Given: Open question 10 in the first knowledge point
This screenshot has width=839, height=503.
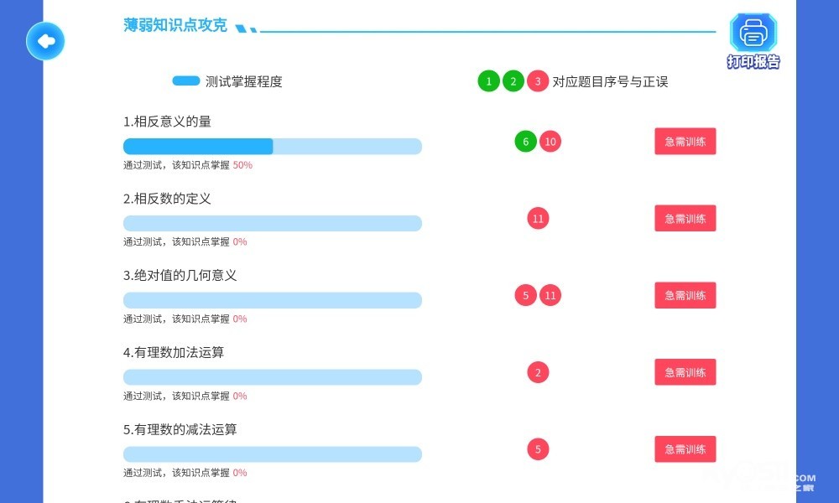Looking at the screenshot, I should pos(550,142).
